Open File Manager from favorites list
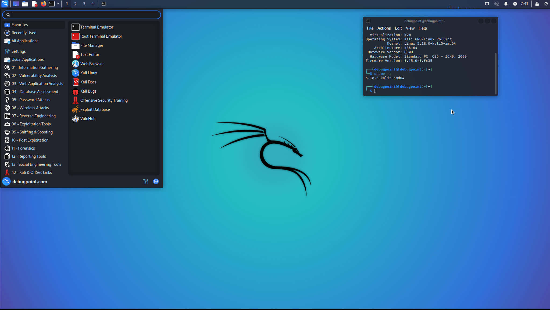 [x=114, y=45]
